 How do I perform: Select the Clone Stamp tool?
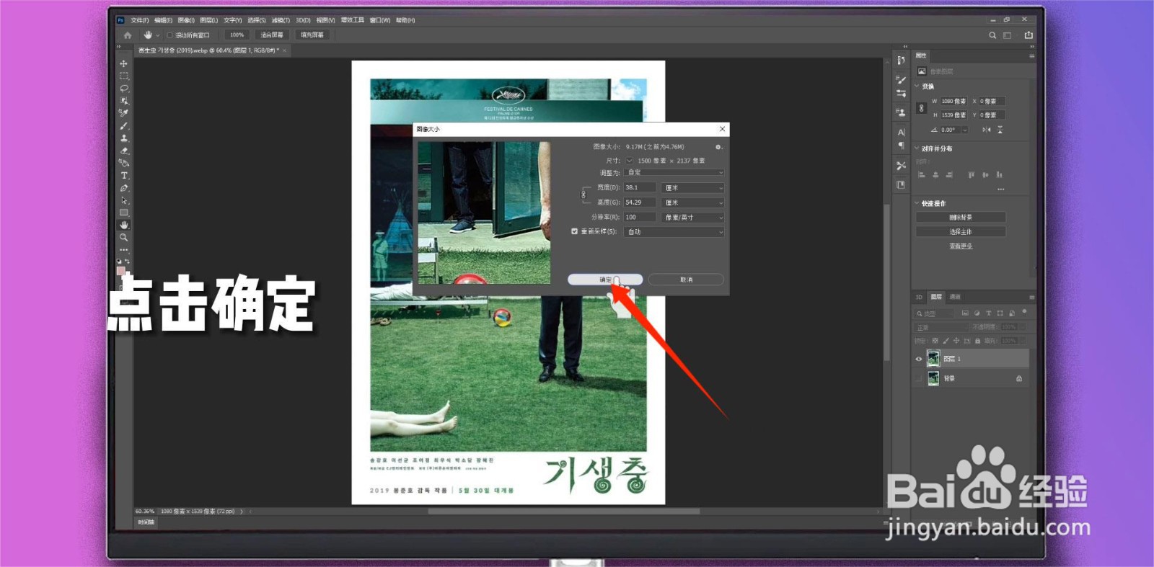click(x=123, y=138)
